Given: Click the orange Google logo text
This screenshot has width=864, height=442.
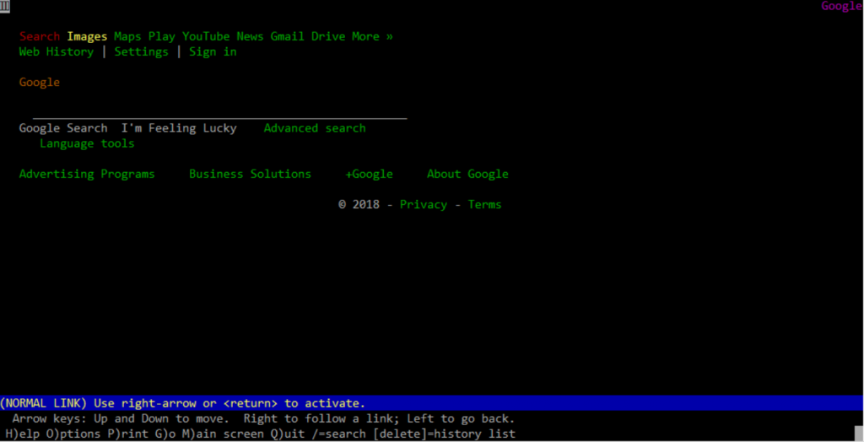Looking at the screenshot, I should click(40, 83).
